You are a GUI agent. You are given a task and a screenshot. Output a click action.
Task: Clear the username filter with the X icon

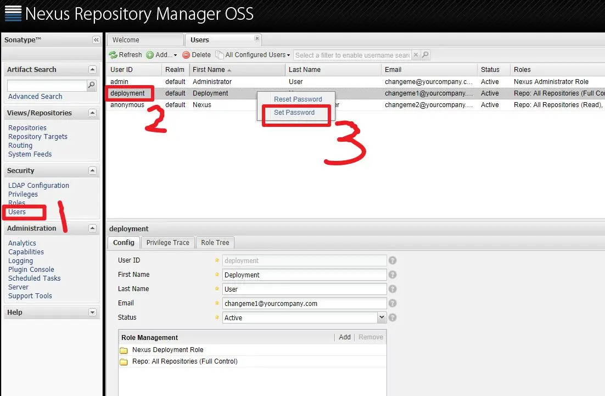[416, 55]
